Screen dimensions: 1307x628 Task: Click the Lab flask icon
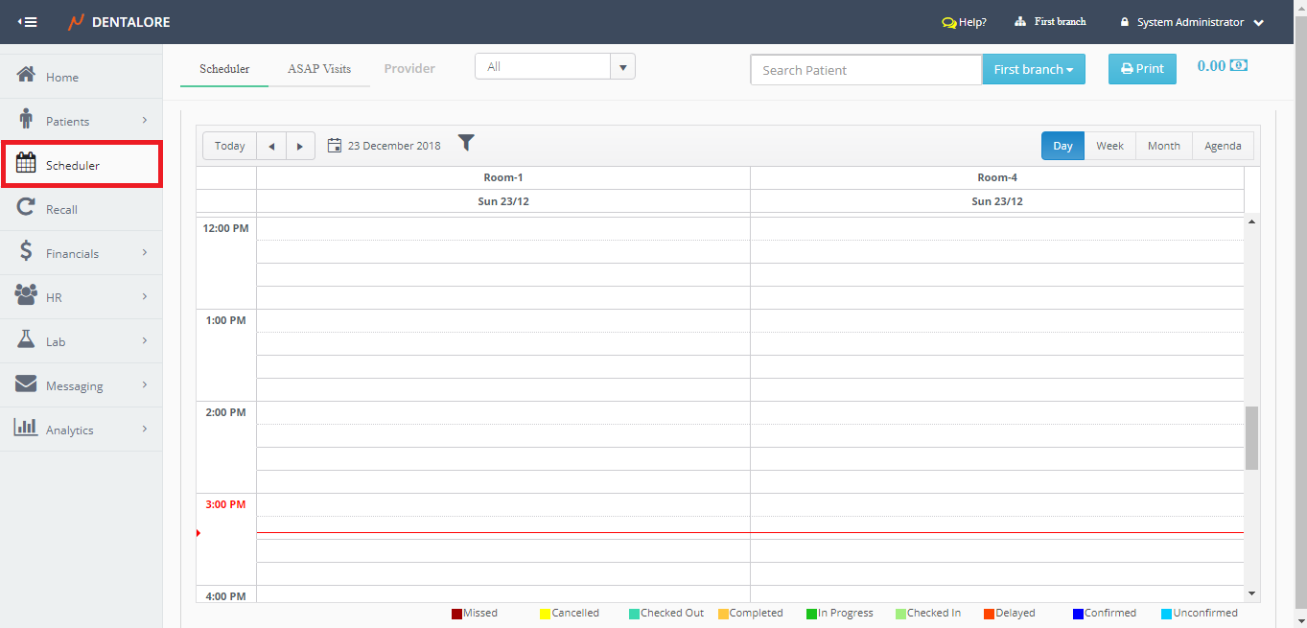click(27, 340)
